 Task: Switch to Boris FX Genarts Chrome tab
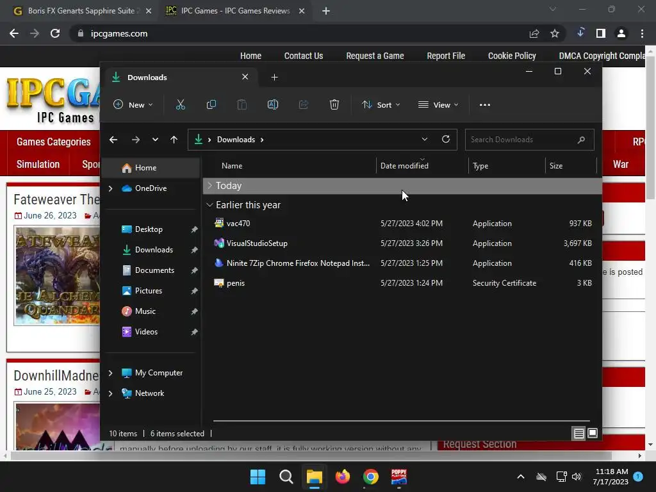click(x=82, y=11)
